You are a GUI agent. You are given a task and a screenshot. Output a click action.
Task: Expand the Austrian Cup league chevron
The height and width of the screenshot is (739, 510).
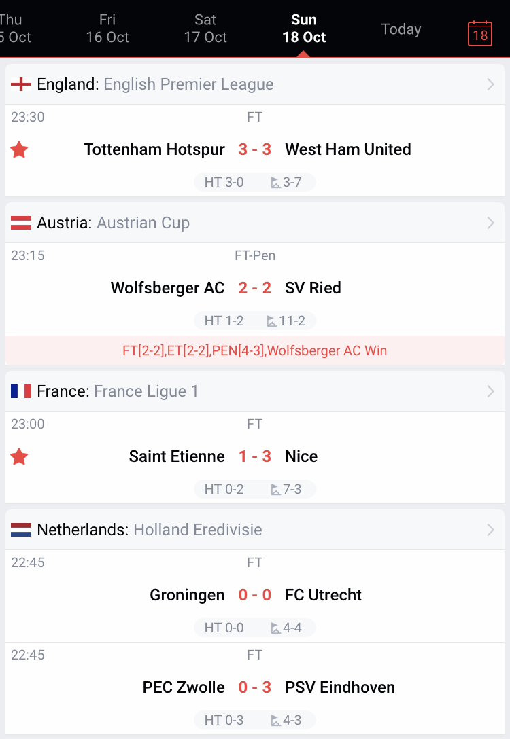tap(490, 223)
